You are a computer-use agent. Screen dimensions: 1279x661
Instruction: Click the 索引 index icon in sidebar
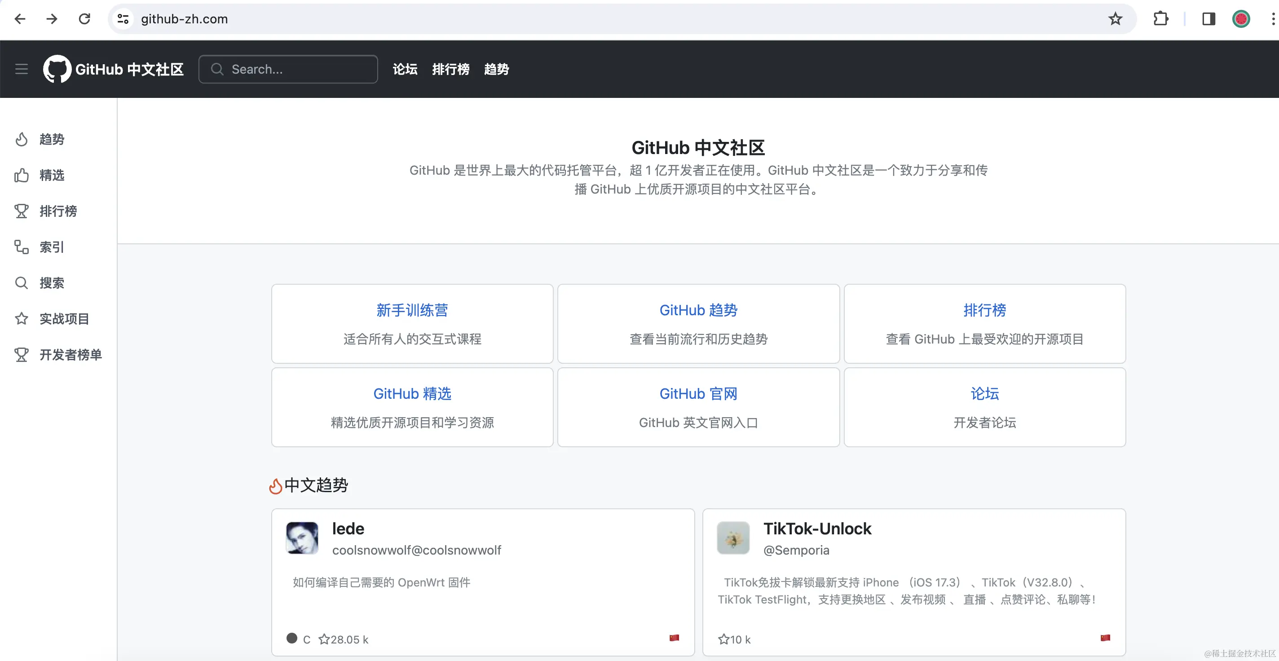click(x=22, y=247)
